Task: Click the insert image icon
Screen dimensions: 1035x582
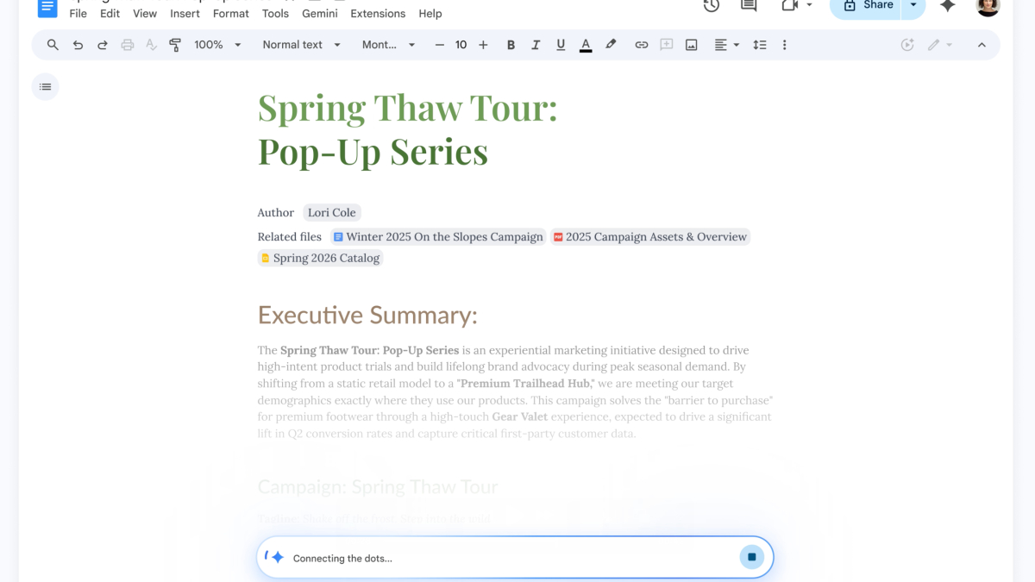Action: pos(691,45)
